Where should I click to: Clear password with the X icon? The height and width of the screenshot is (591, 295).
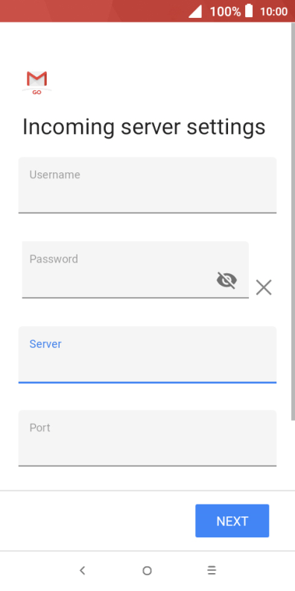click(264, 287)
